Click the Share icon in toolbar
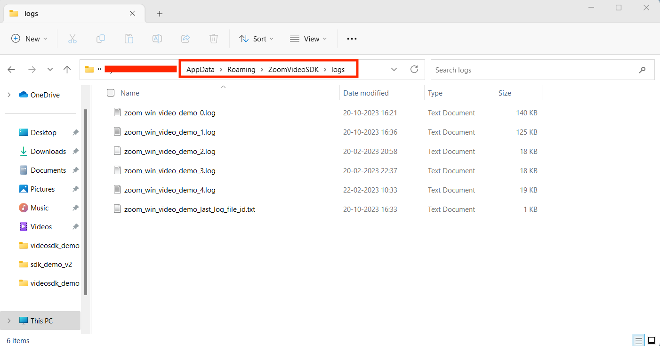 185,39
